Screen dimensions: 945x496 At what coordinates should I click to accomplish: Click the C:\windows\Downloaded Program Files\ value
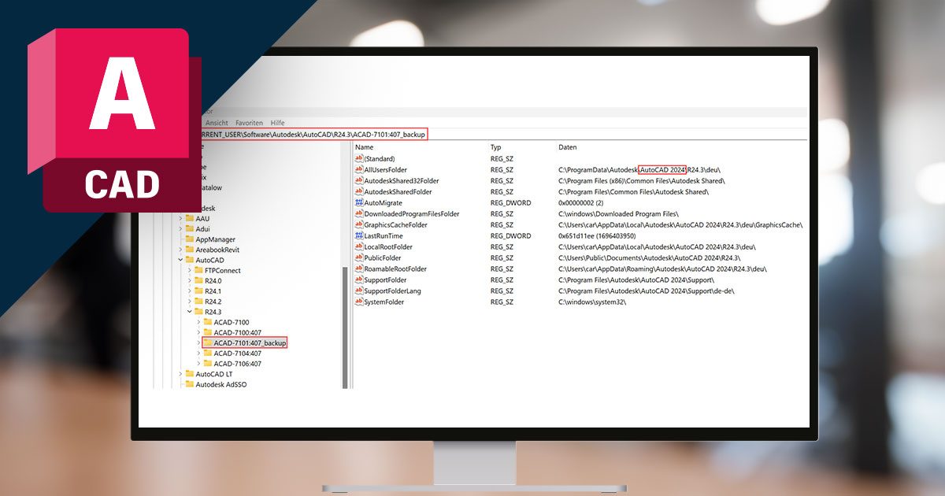click(618, 214)
